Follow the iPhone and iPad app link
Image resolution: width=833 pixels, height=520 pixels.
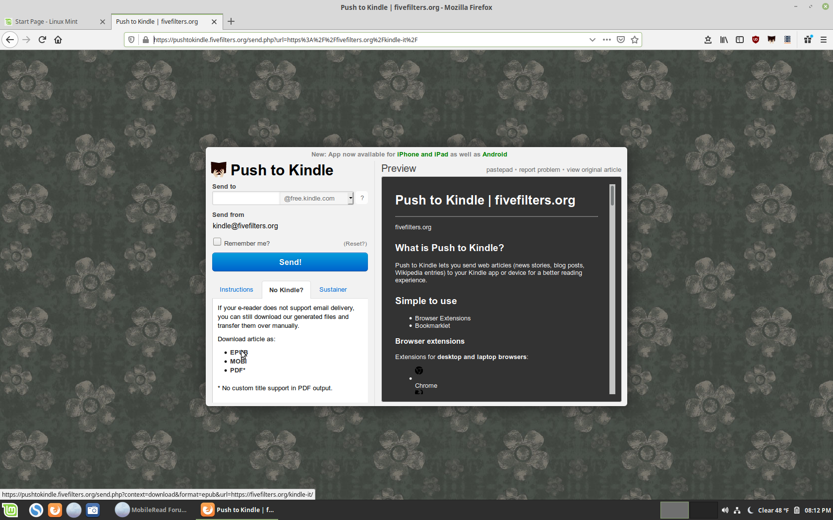tap(422, 155)
